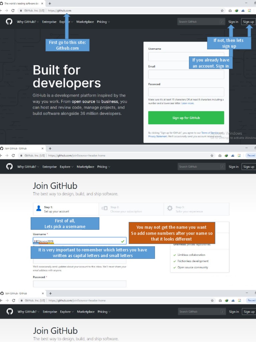The width and height of the screenshot is (256, 342).
Task: Click the Step 3 gear icon on Join GitHub
Action: [170, 208]
